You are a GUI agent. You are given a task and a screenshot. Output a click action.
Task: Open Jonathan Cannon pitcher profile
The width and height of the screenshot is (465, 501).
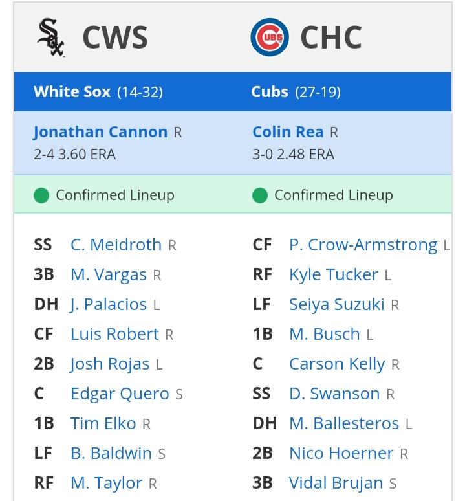point(100,132)
